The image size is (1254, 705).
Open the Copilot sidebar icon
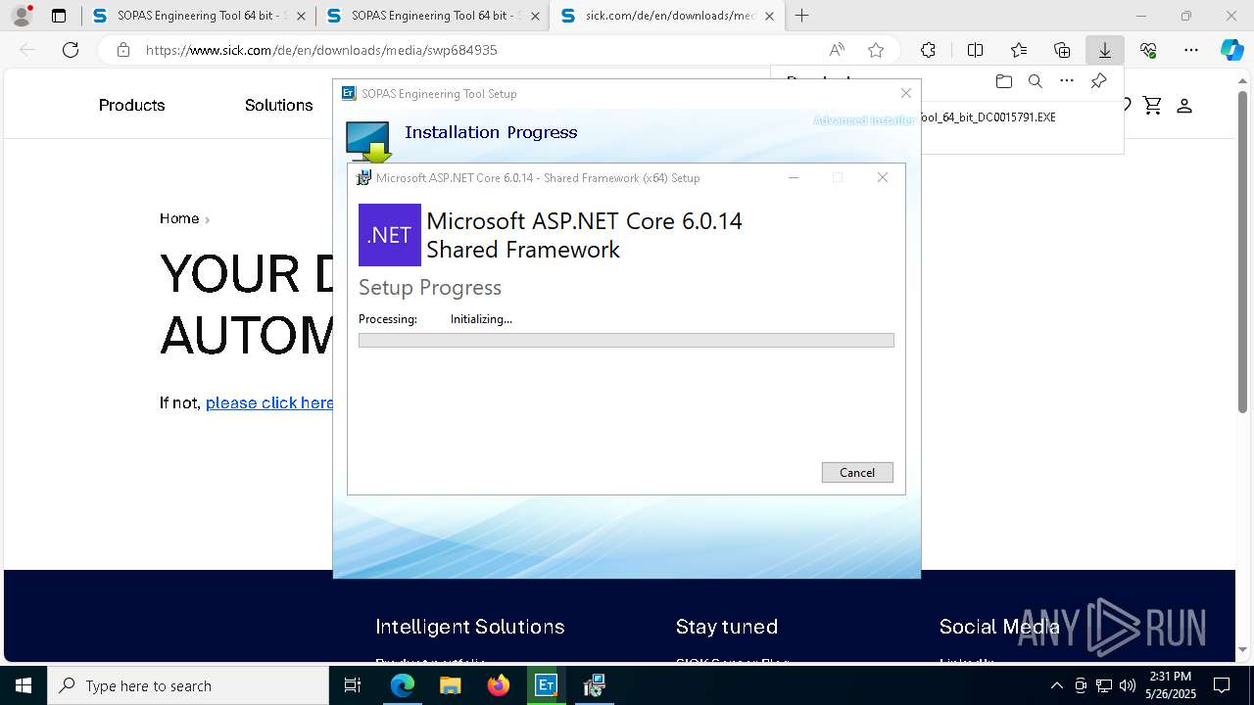point(1231,50)
